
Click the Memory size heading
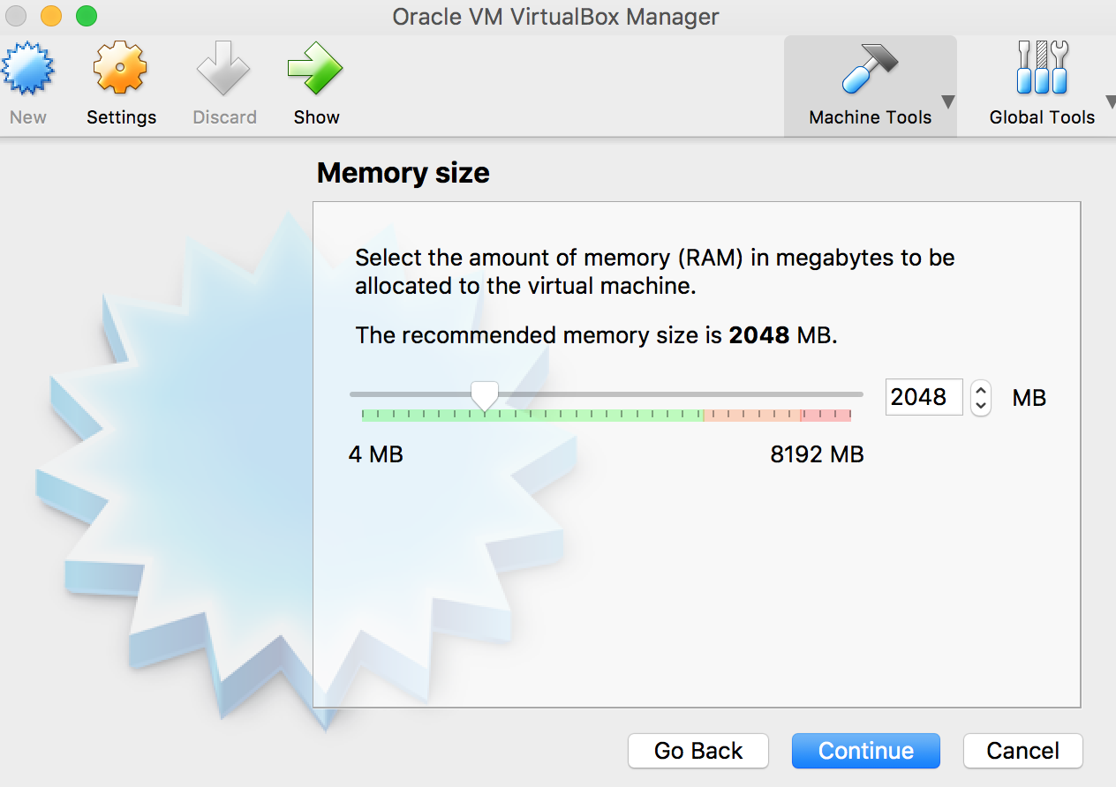click(403, 173)
